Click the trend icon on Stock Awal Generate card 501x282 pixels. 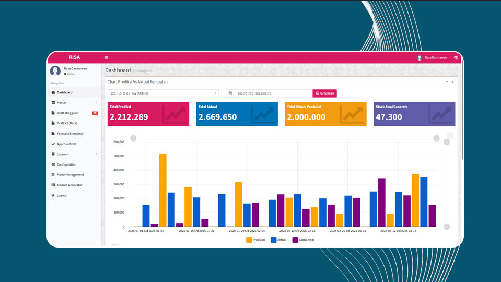(x=440, y=114)
